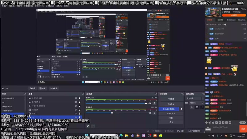This screenshot has height=139, width=247.
Task: Switch to the 活跃榜 tab in chat panel
Action: (x=220, y=20)
